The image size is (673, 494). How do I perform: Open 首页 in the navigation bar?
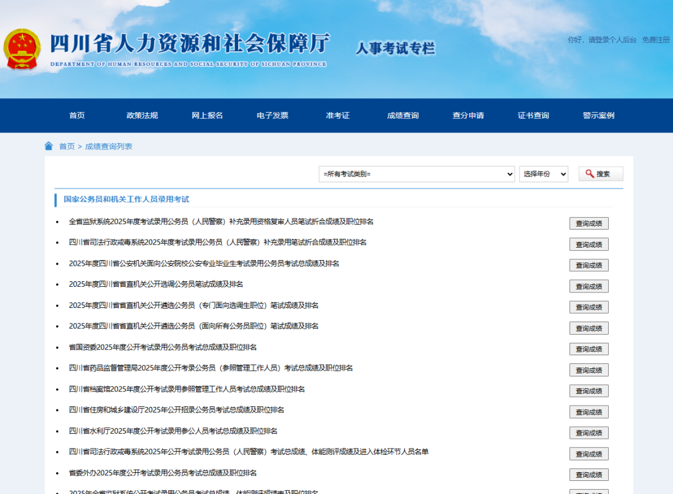[77, 116]
